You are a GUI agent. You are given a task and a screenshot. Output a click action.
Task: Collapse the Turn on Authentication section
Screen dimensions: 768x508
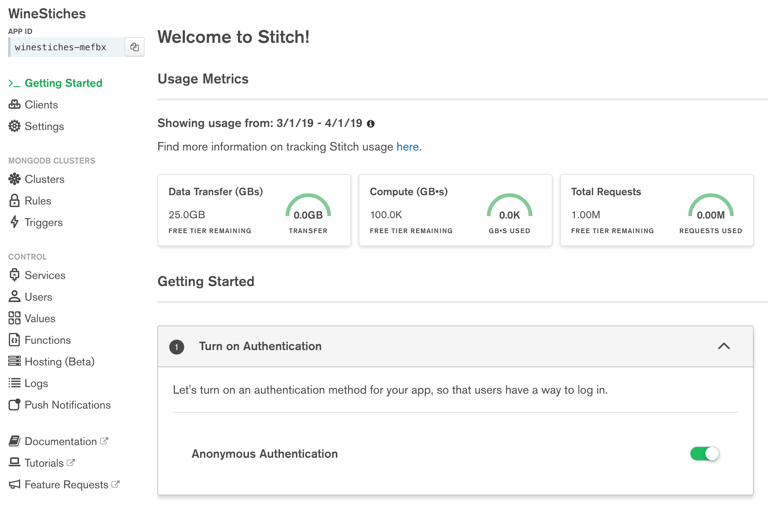[724, 346]
